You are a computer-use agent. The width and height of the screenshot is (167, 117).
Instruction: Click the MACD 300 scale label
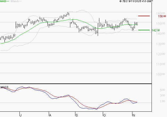(x=162, y=95)
